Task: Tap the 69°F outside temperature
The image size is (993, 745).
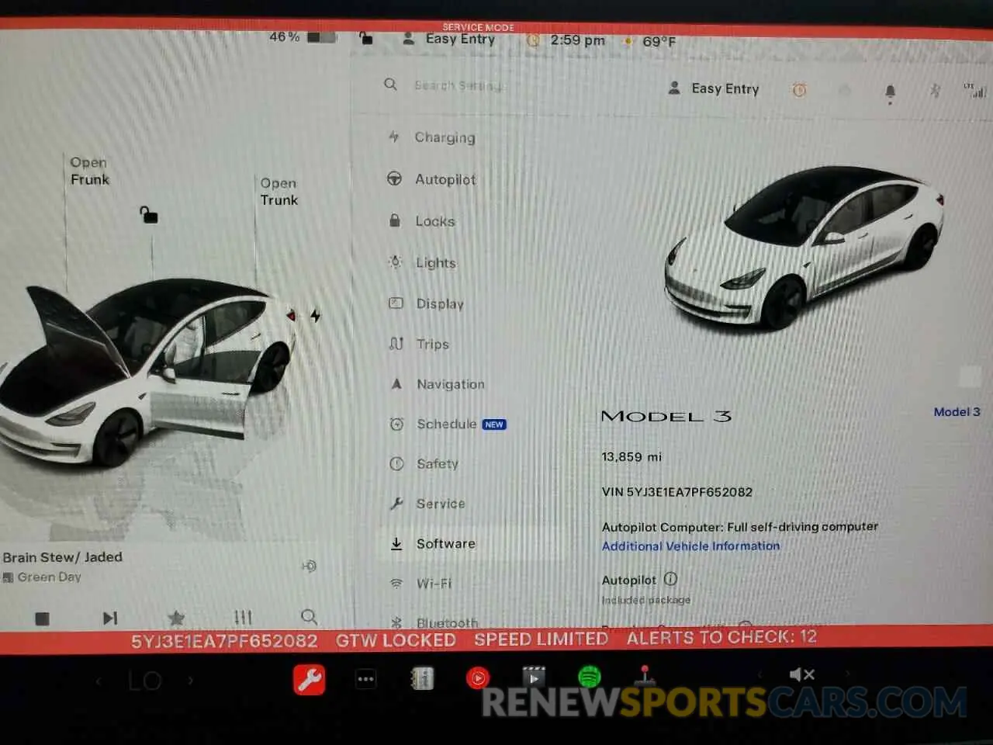Action: [x=659, y=41]
